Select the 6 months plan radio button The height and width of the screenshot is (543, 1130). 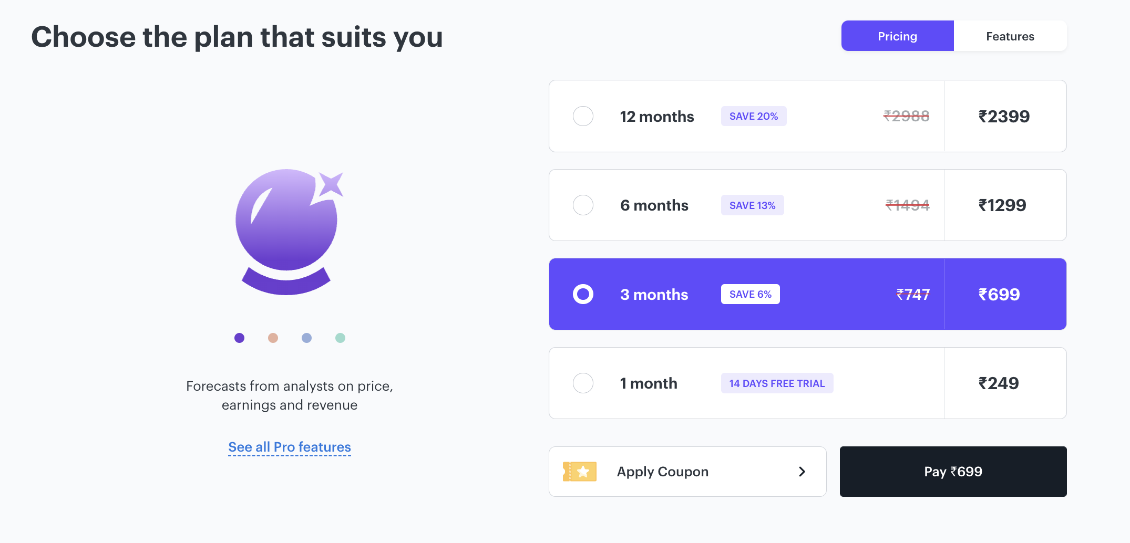[x=583, y=205]
